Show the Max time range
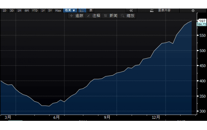This screenshot has height=130, width=207. pos(58,10)
